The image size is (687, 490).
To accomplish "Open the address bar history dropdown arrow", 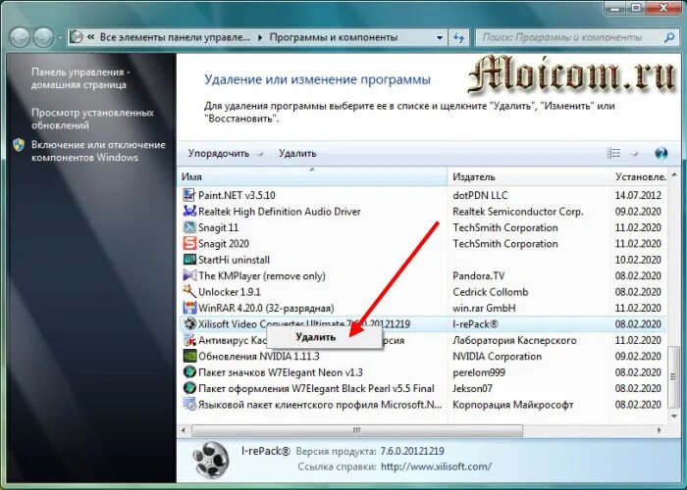I will (440, 38).
